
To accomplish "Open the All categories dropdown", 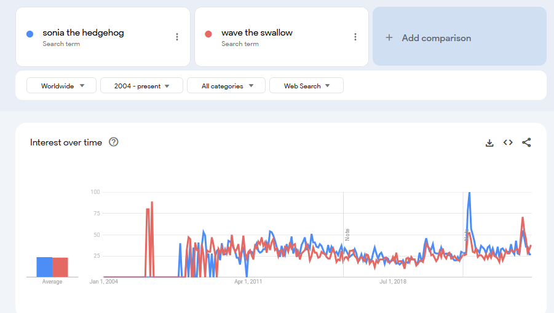I will 226,86.
